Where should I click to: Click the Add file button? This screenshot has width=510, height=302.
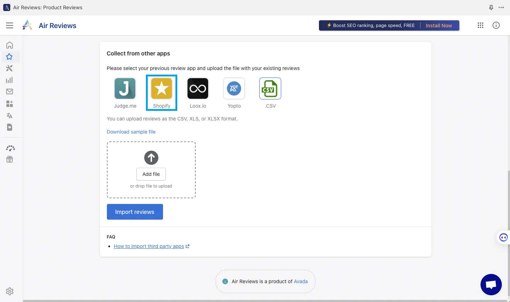pos(151,174)
